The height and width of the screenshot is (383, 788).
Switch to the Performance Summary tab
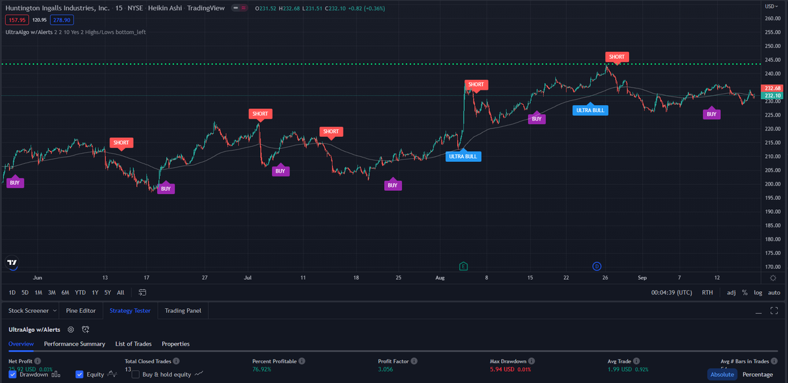pyautogui.click(x=74, y=344)
